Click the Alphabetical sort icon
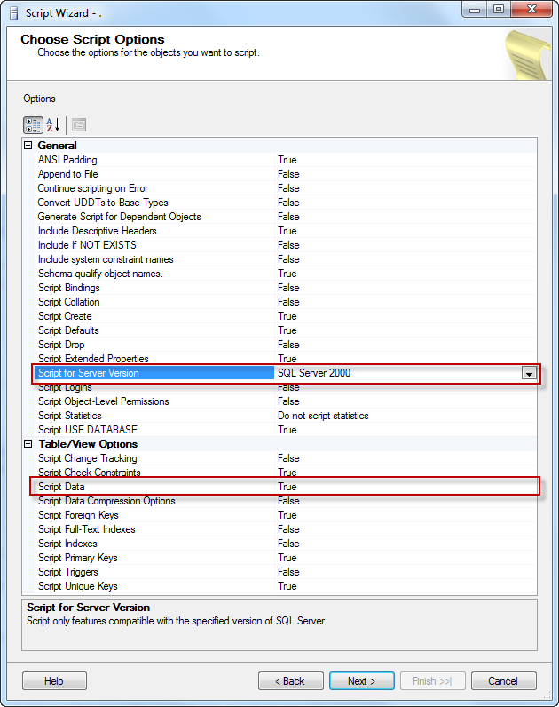This screenshot has height=707, width=559. point(52,124)
